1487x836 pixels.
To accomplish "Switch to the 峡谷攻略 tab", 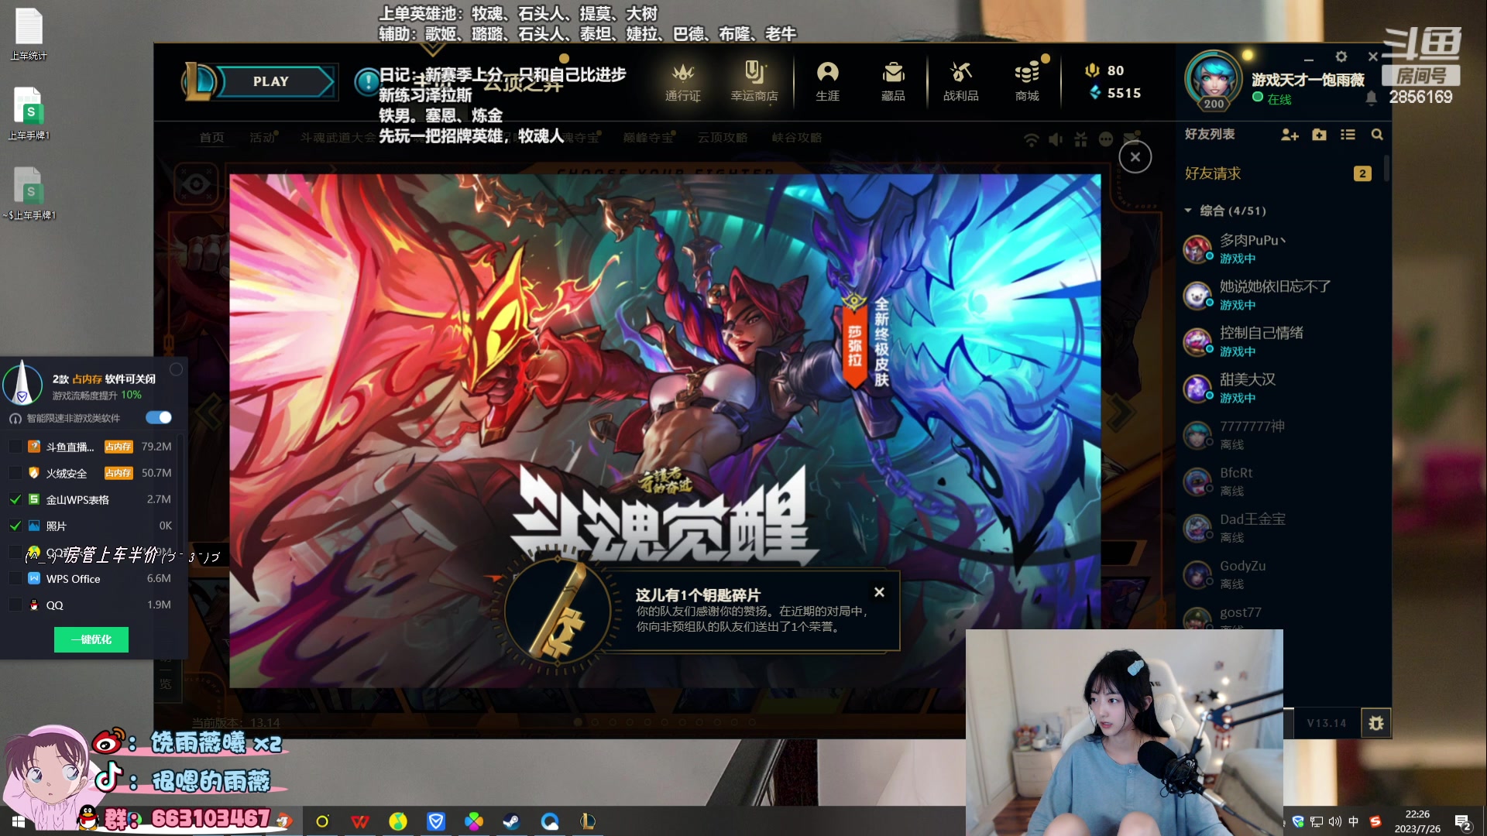I will coord(796,138).
